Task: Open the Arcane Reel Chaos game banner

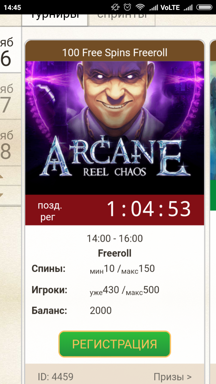Action: 115,128
